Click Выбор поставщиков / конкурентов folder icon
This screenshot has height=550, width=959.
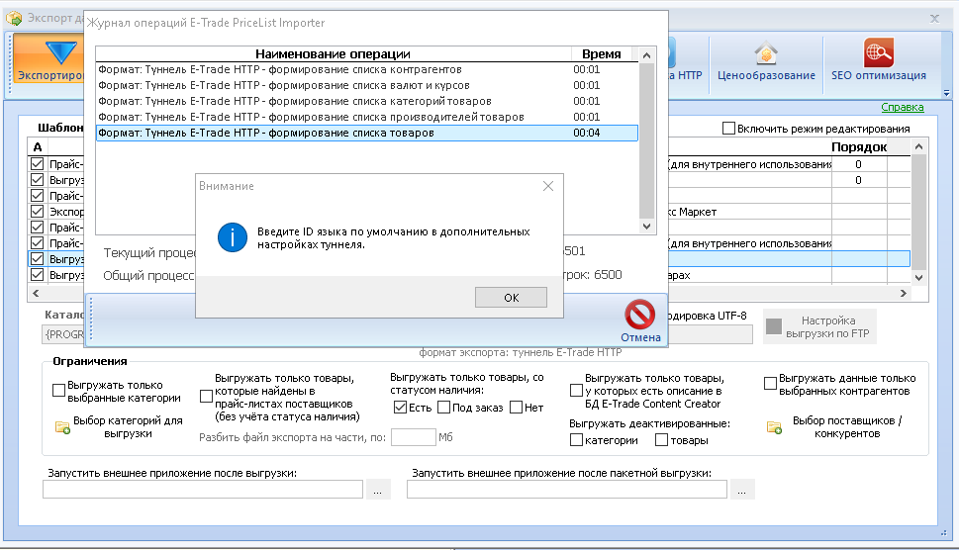pyautogui.click(x=774, y=427)
